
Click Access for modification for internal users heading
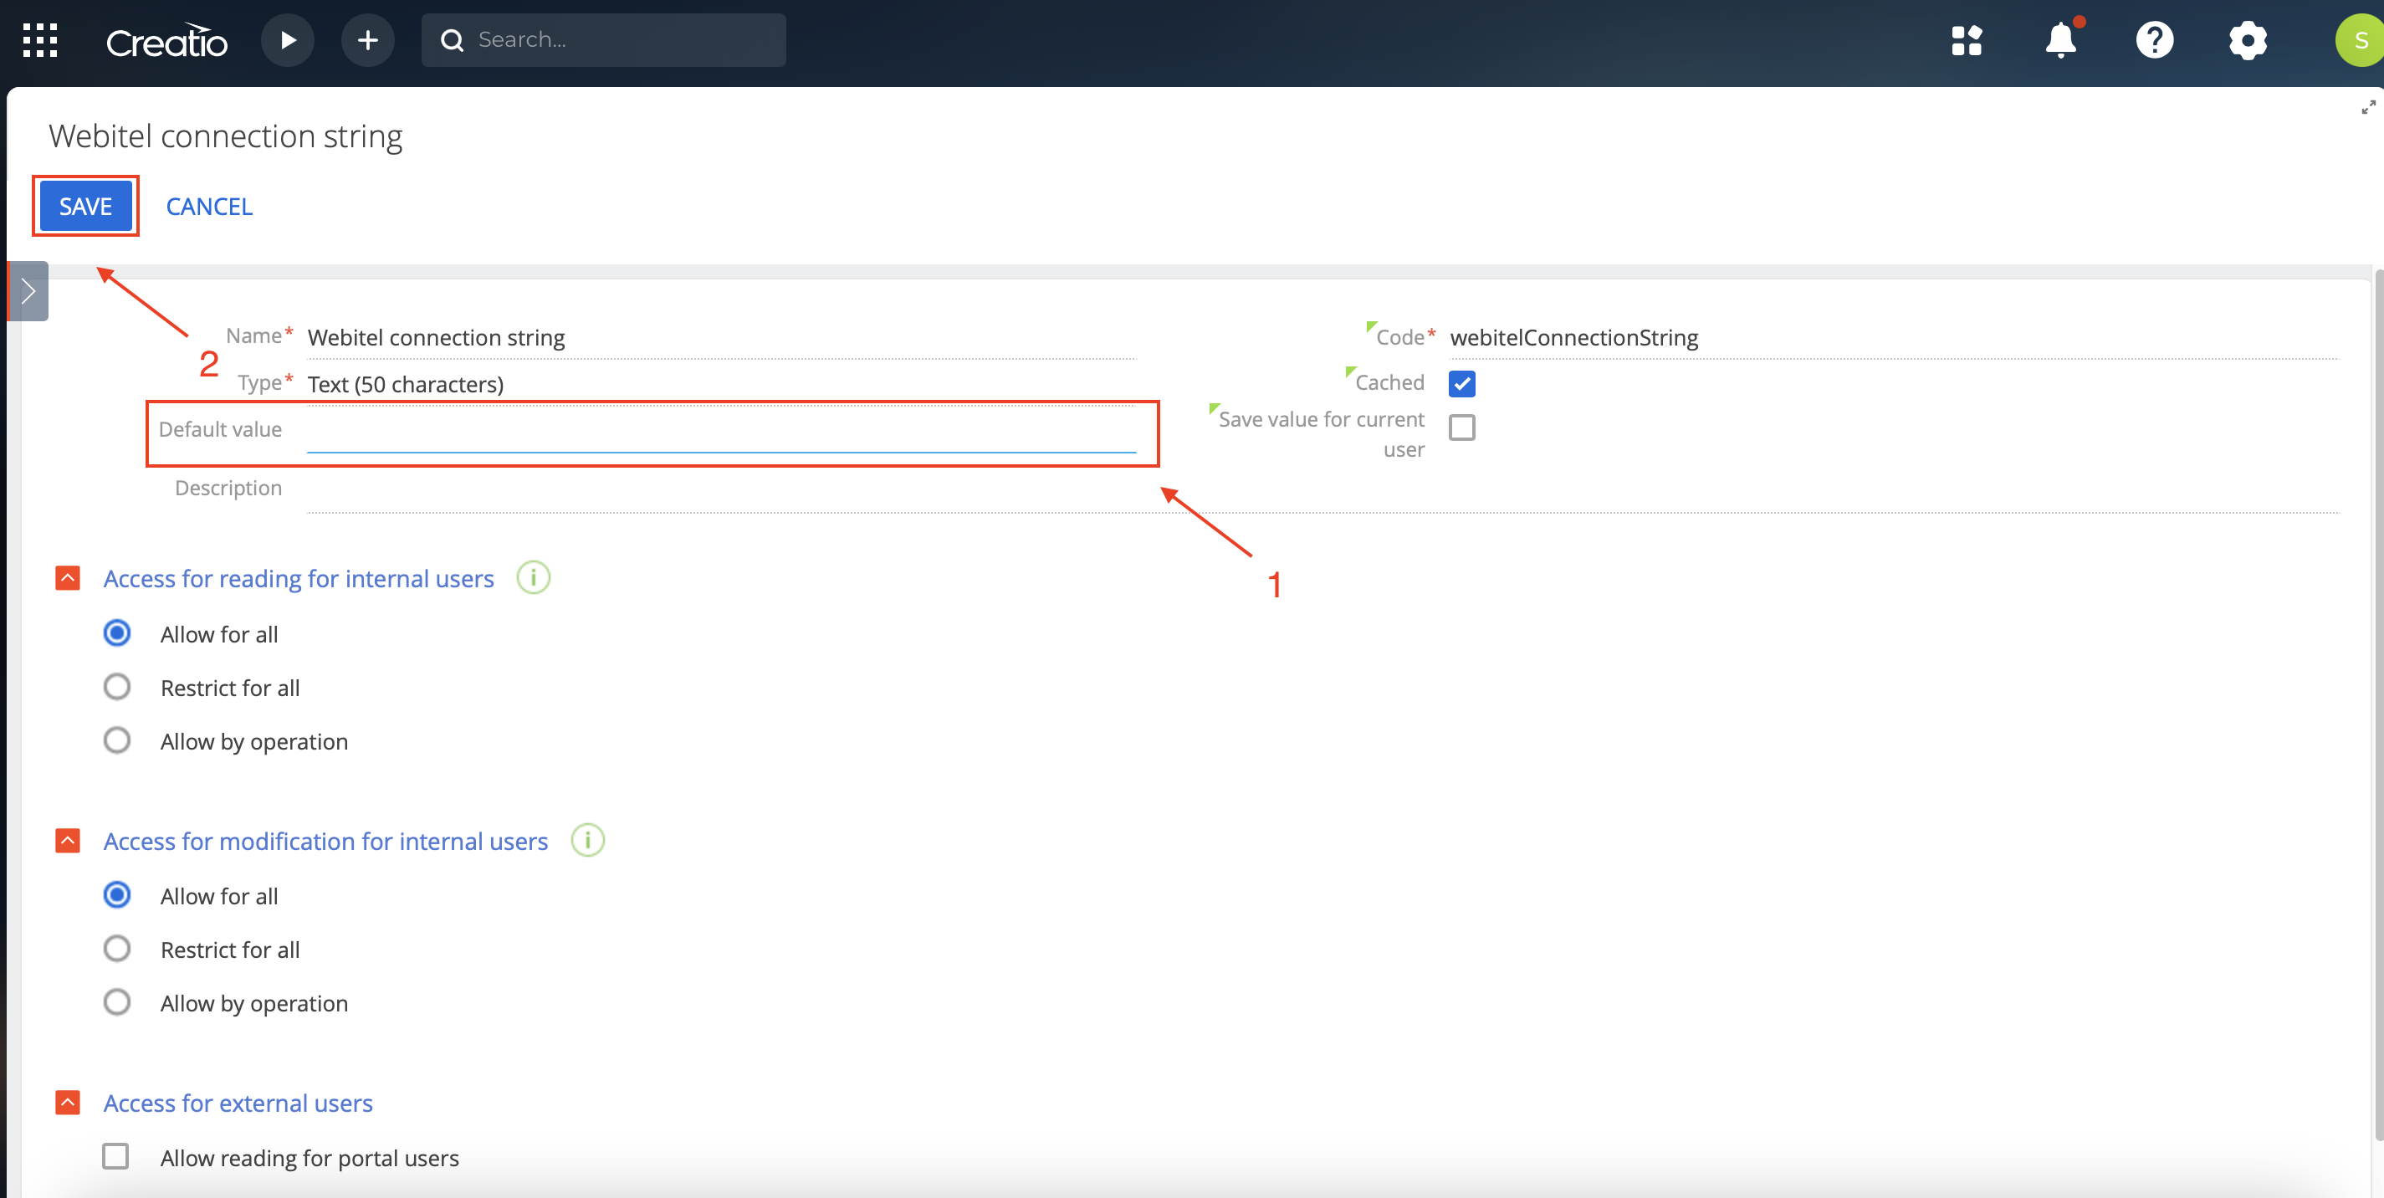325,841
